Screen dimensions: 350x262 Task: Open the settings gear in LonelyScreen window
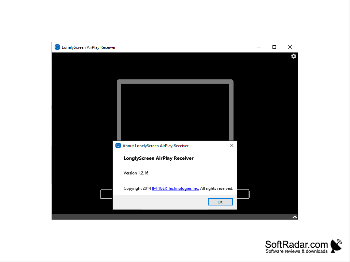[294, 56]
